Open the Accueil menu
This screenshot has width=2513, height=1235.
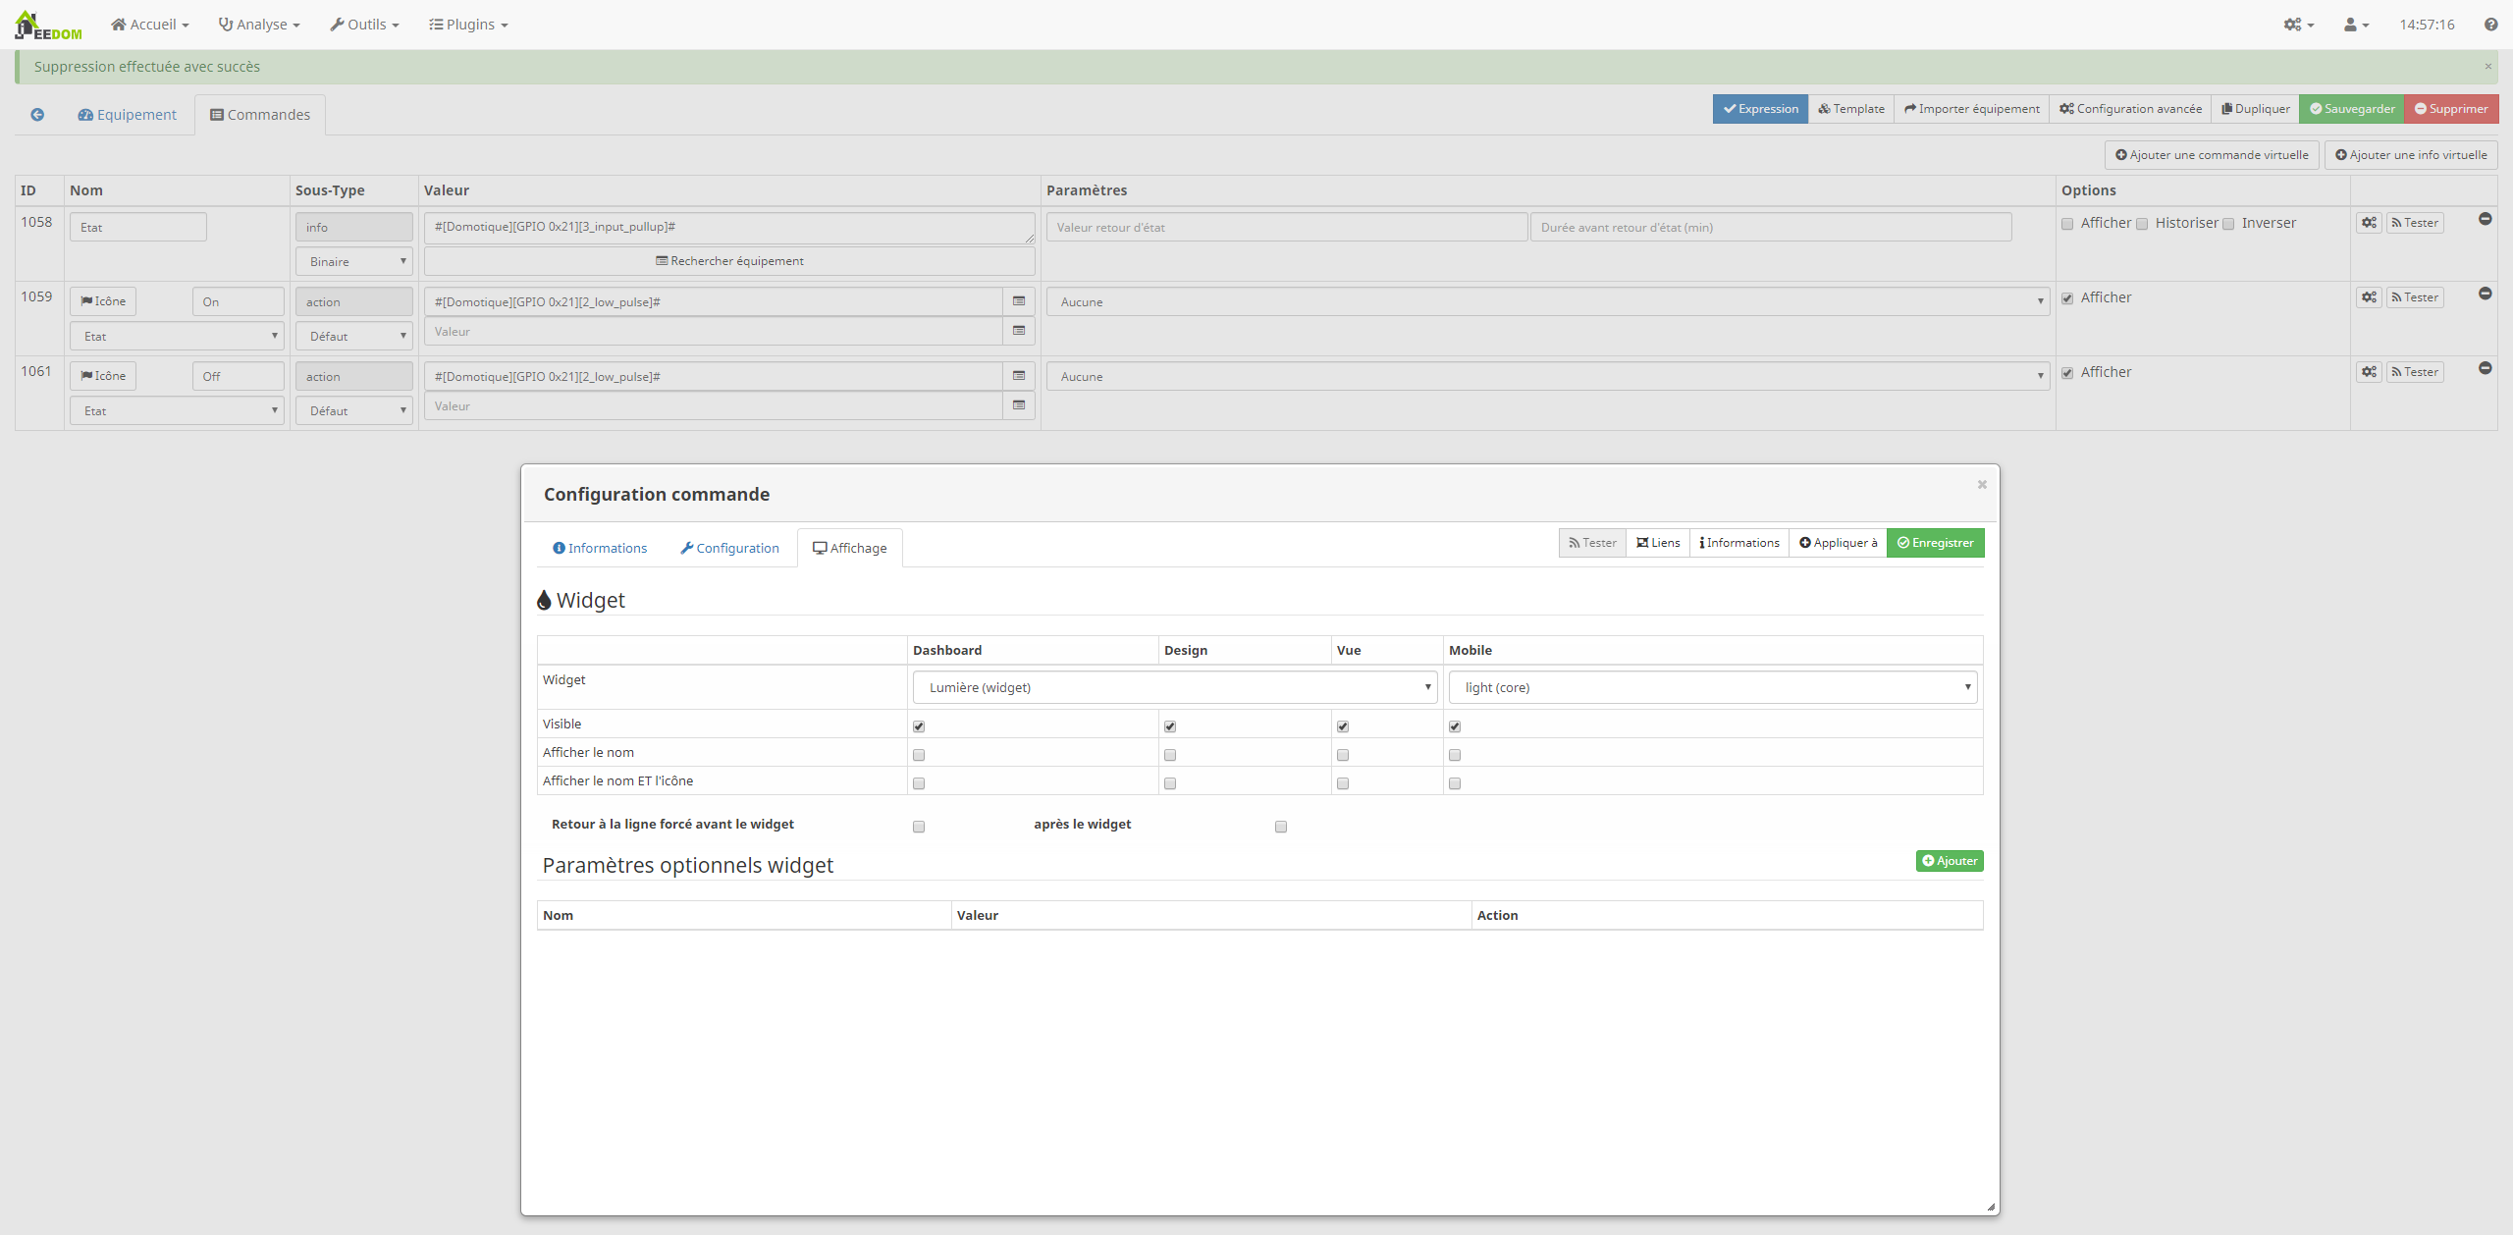pyautogui.click(x=150, y=25)
